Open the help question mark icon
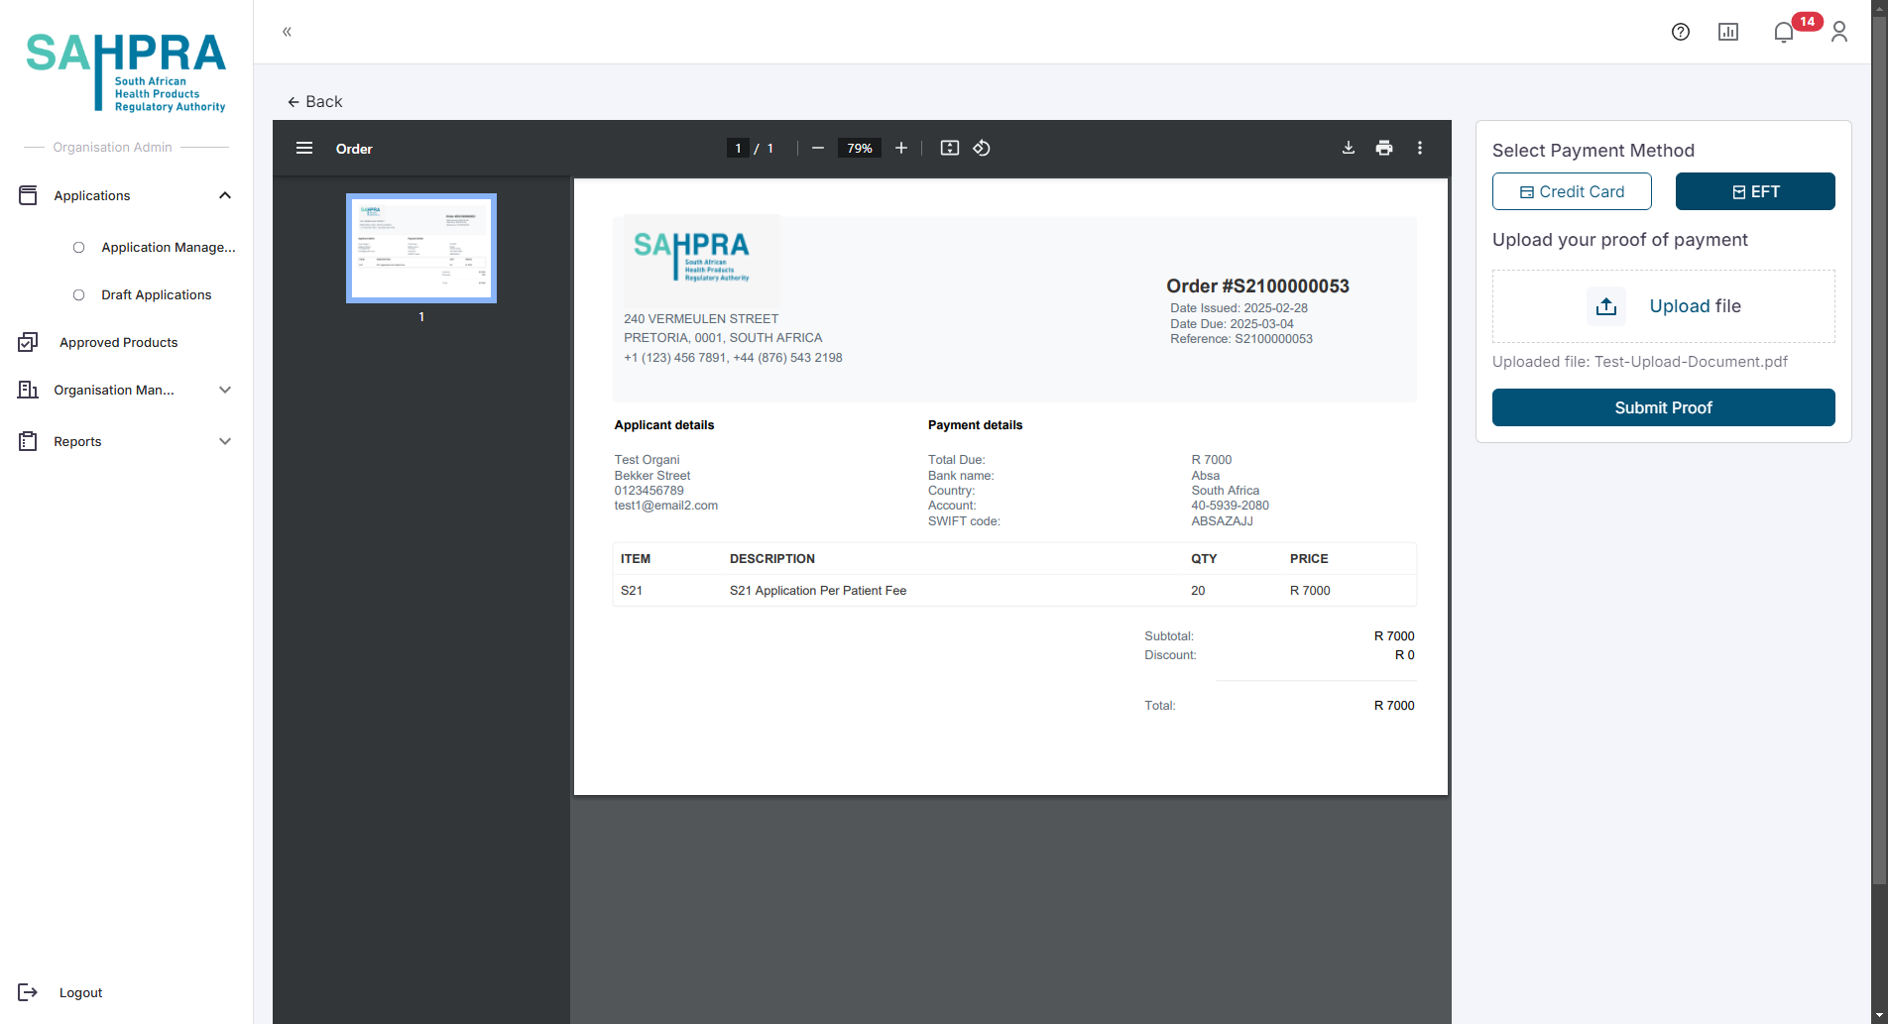 point(1680,32)
